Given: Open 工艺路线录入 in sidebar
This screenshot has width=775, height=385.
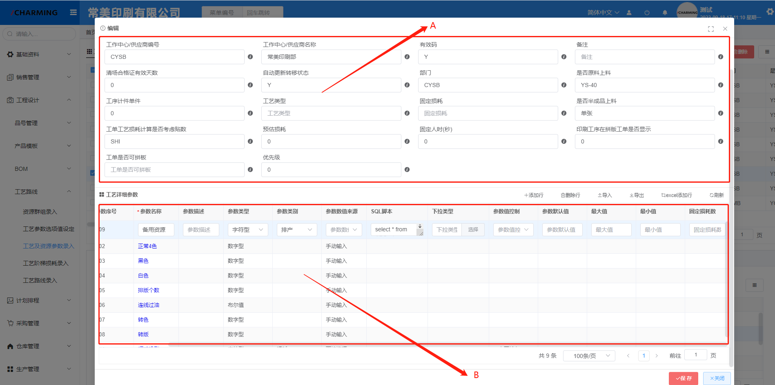Looking at the screenshot, I should (40, 280).
